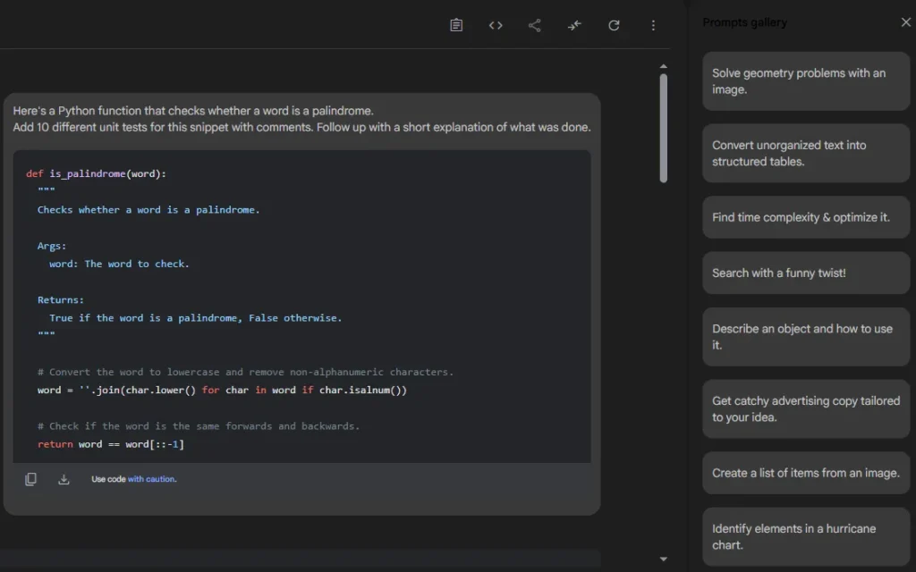Click the 'word: The word to check.' line

point(119,264)
